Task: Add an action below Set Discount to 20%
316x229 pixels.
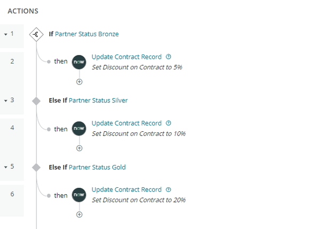Action: point(79,215)
